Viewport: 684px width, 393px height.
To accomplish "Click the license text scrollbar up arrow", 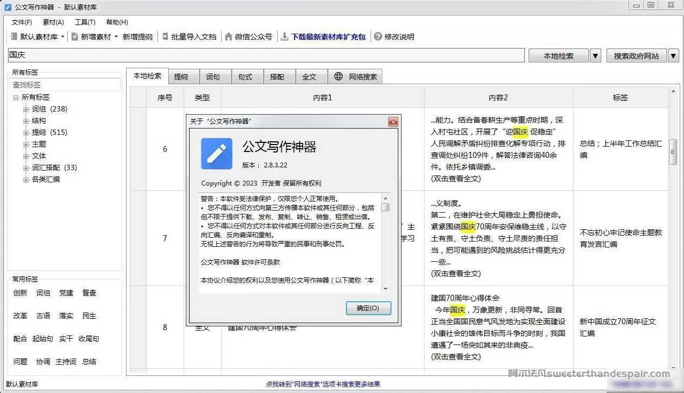I will coord(386,198).
